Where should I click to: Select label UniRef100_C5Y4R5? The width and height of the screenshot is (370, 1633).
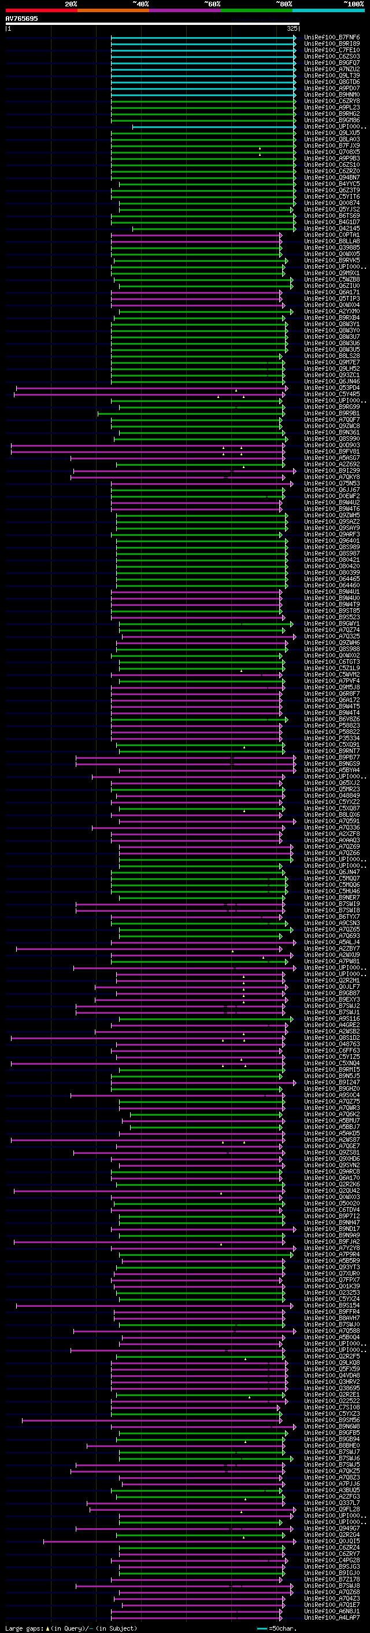[332, 394]
